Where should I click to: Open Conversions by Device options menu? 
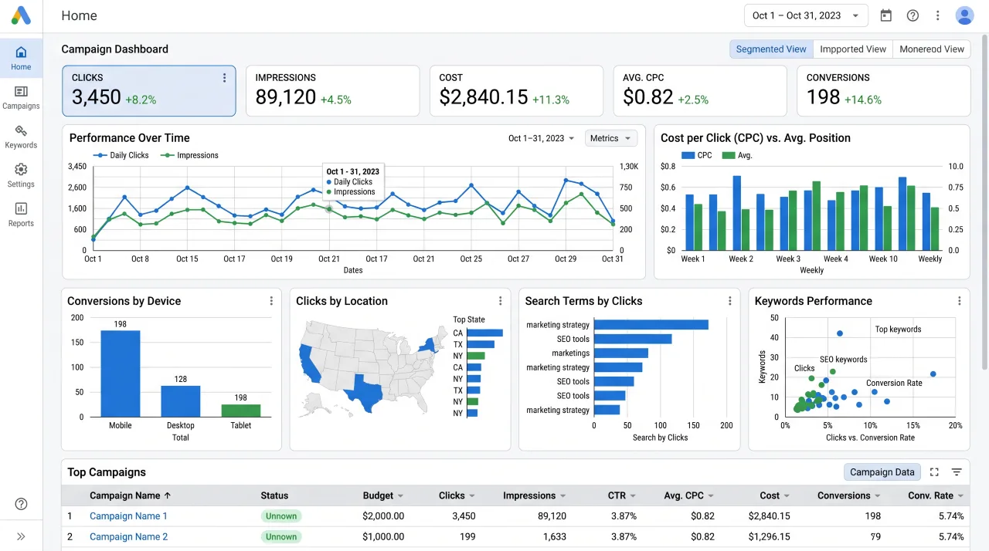(x=271, y=301)
